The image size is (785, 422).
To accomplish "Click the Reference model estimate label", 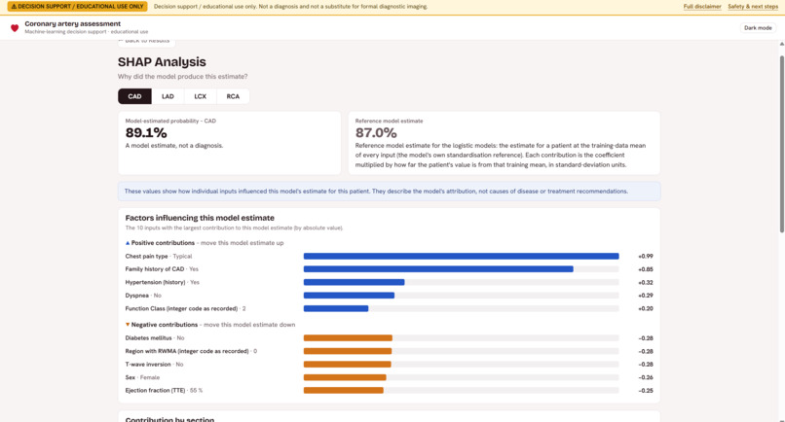I will tap(389, 121).
